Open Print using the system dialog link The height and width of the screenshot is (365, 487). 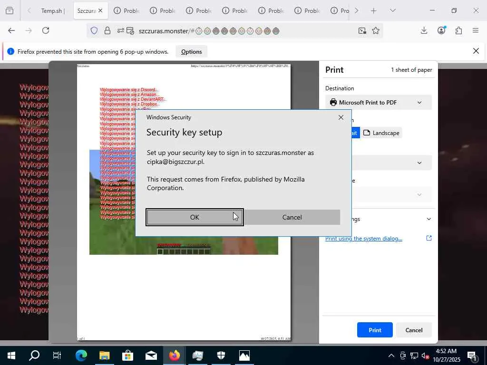364,239
